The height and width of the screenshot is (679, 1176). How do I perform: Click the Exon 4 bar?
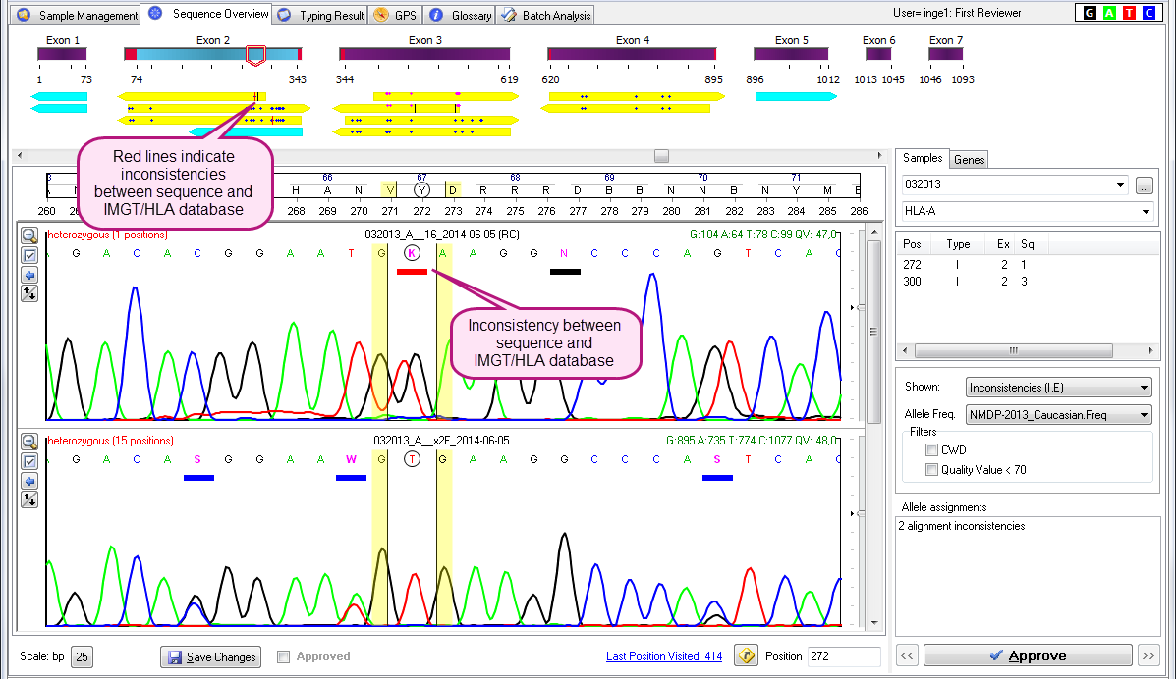pyautogui.click(x=632, y=54)
